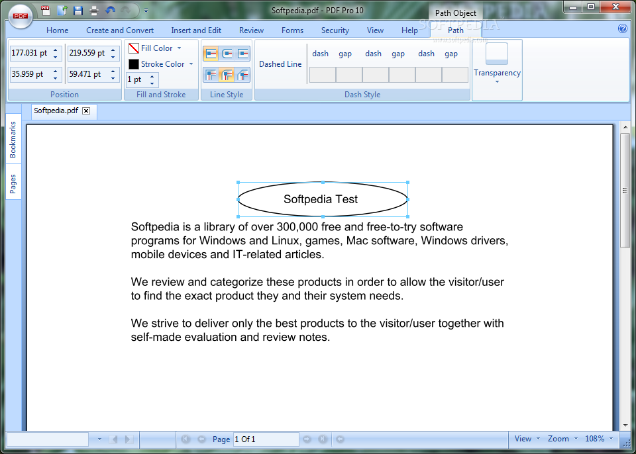The height and width of the screenshot is (454, 636).
Task: Increase the 177.031 pt position value
Action: 55,50
